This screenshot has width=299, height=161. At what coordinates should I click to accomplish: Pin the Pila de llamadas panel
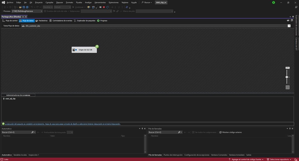point(290,129)
